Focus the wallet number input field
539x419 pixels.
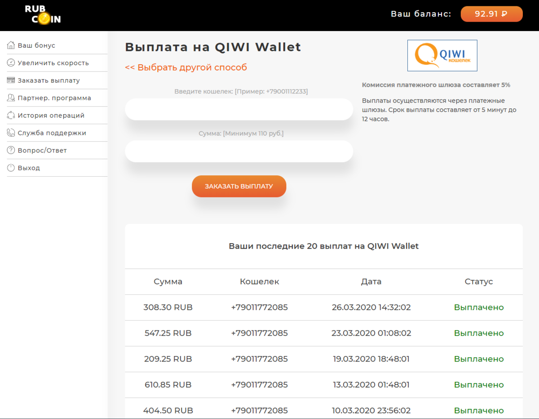(239, 109)
